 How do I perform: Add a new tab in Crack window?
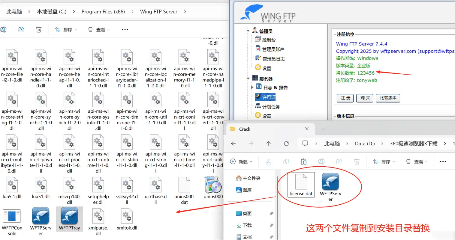point(323,129)
